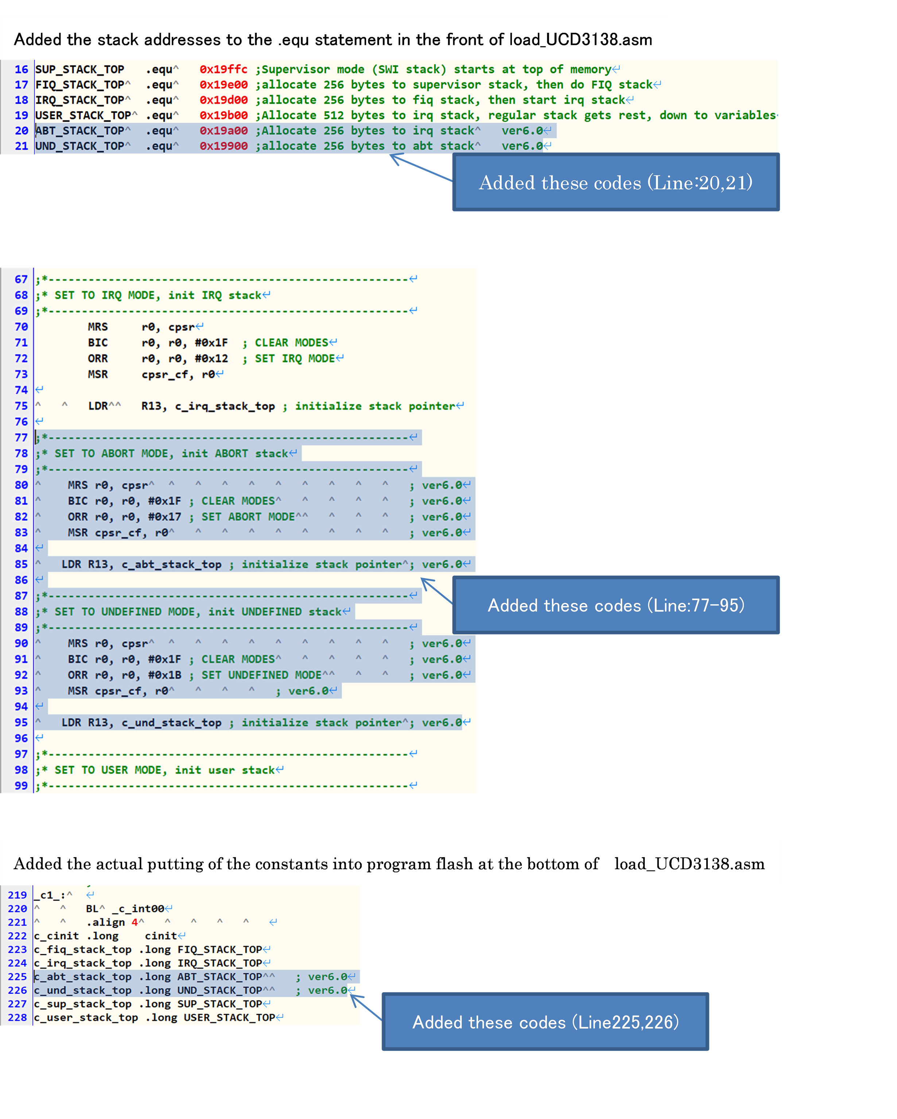Screen dimensions: 897x1119
Task: Click c_abt_stack_top on the LDR R13 line
Action: coord(171,564)
